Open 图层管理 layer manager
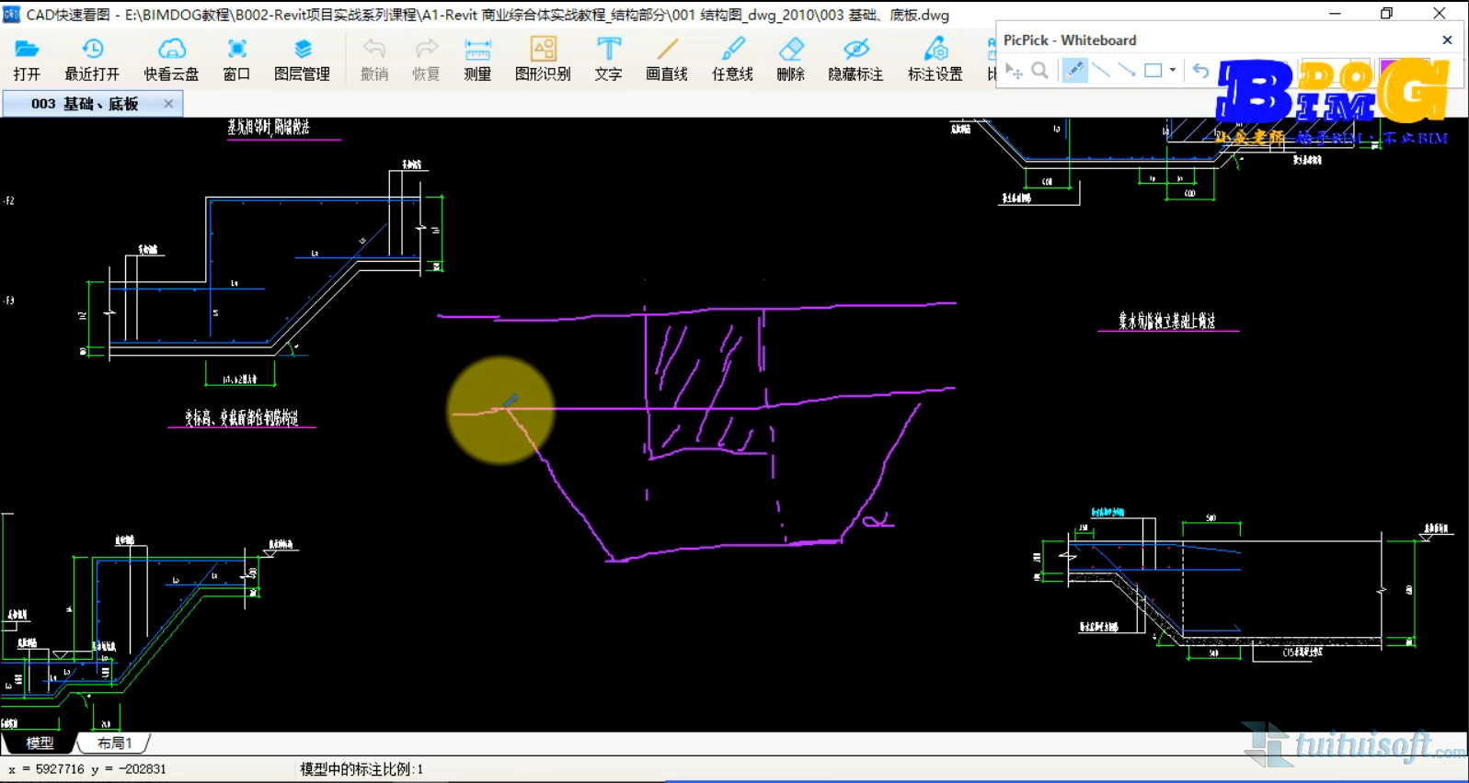The height and width of the screenshot is (783, 1469). (302, 59)
